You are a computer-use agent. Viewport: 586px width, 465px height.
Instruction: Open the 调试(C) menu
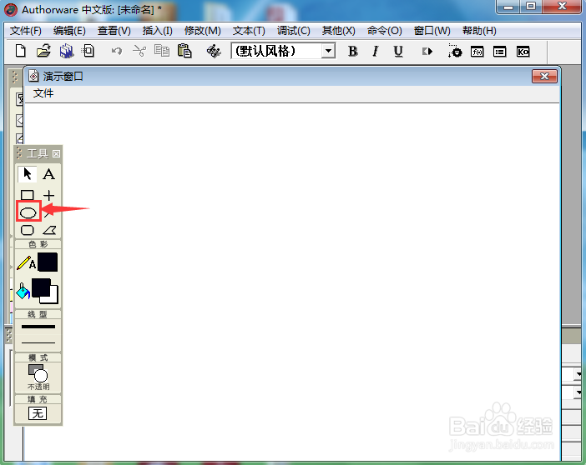pos(293,31)
